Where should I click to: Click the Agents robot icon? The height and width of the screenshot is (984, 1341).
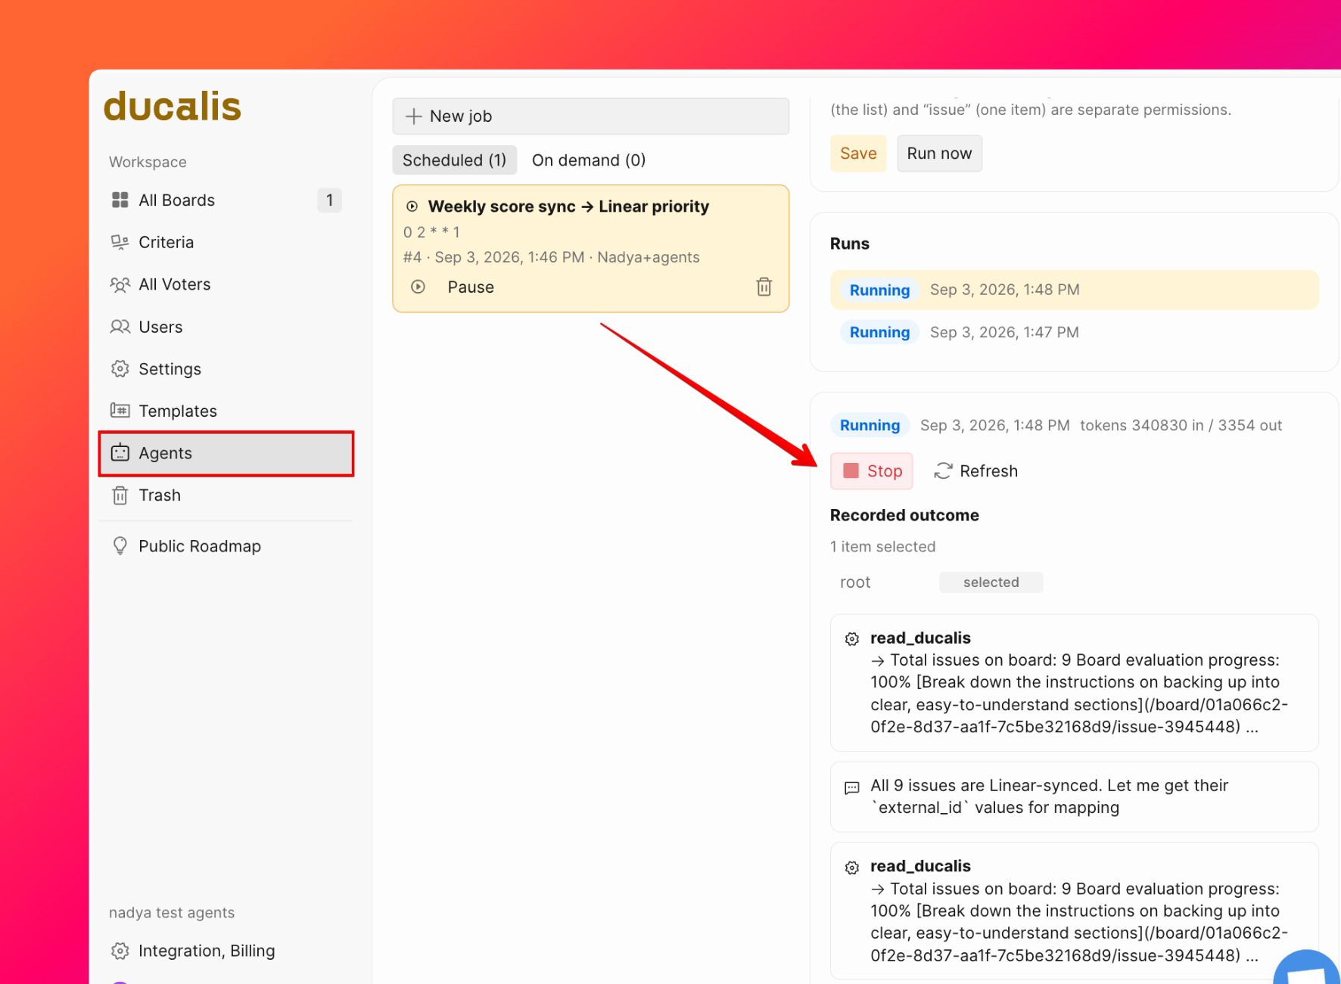pyautogui.click(x=120, y=453)
